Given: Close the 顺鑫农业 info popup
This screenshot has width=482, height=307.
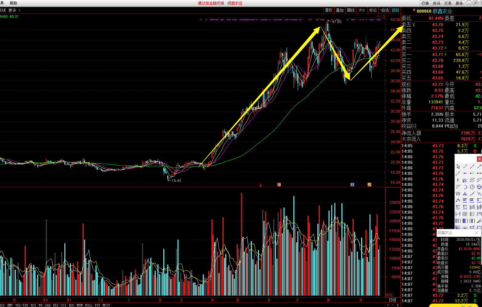Looking at the screenshot, I should [476, 232].
